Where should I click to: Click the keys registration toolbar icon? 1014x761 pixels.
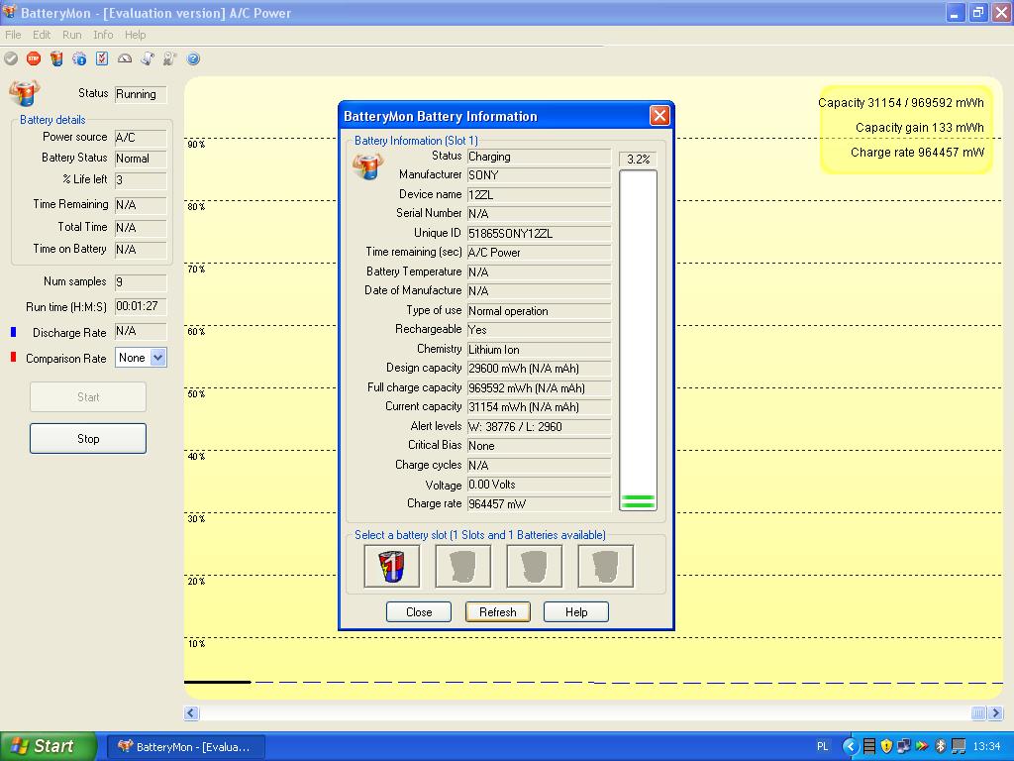[x=170, y=58]
